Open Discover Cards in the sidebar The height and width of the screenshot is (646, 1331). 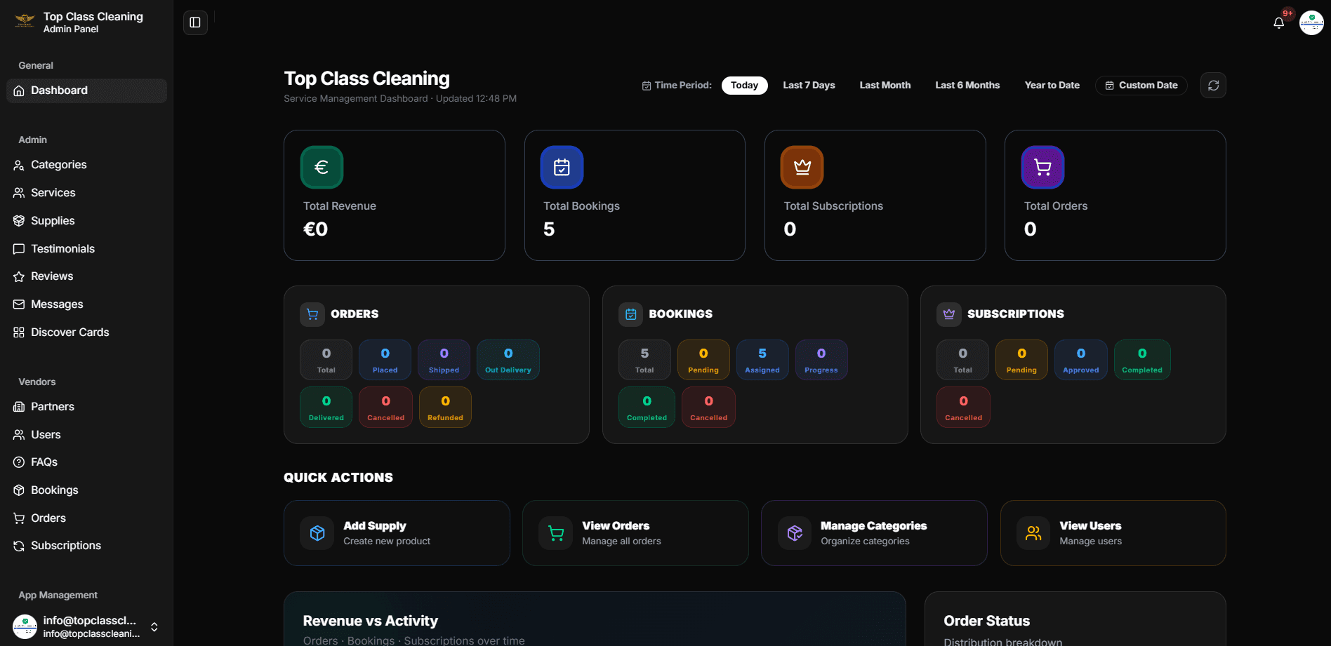pyautogui.click(x=69, y=332)
